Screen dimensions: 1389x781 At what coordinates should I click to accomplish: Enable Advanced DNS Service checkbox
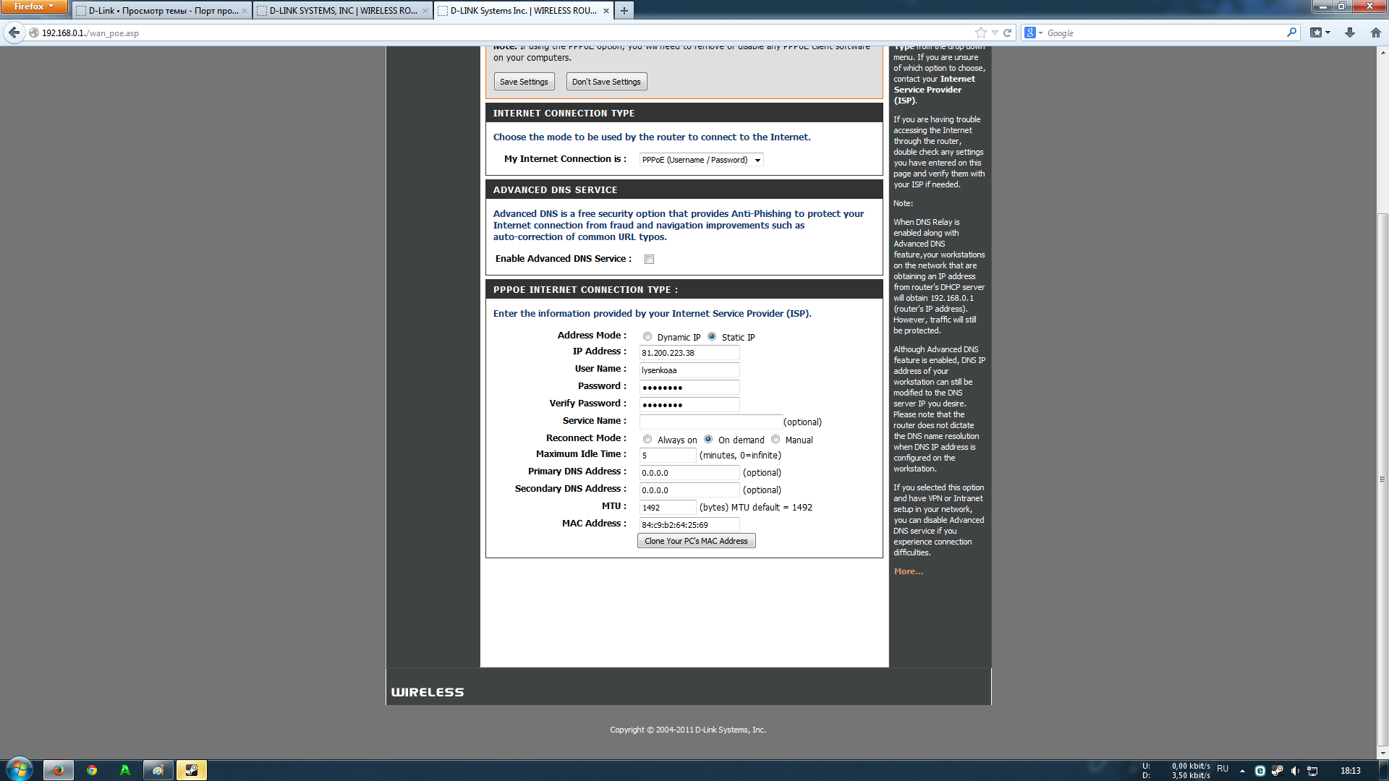(x=649, y=259)
